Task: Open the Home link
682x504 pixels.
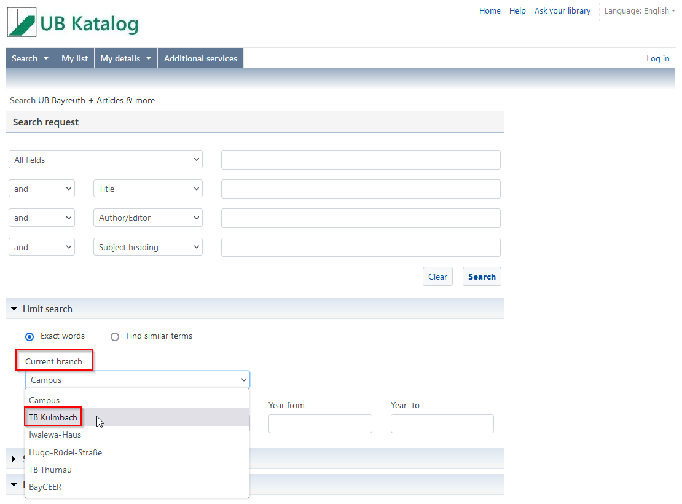Action: pyautogui.click(x=490, y=11)
